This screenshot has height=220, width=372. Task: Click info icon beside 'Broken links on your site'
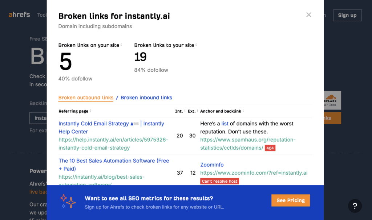click(x=121, y=45)
